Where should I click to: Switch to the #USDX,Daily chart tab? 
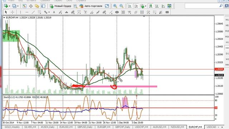[48, 127]
